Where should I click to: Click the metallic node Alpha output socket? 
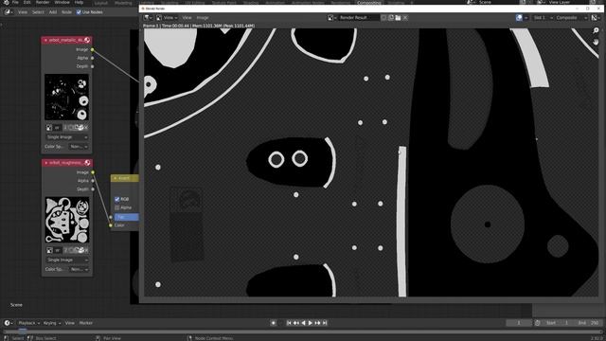point(93,58)
